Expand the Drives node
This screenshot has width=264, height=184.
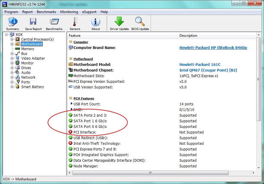pyautogui.click(x=12, y=68)
